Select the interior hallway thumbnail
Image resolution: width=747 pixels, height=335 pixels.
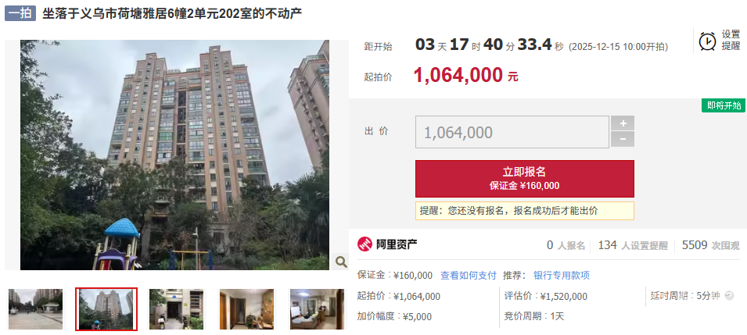tap(246, 308)
